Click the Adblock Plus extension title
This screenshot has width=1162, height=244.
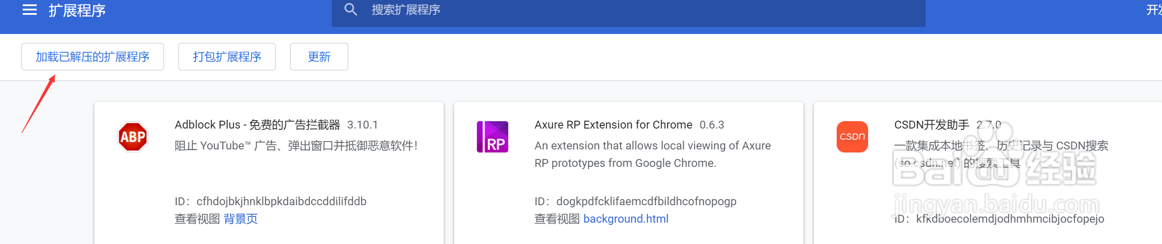click(257, 125)
